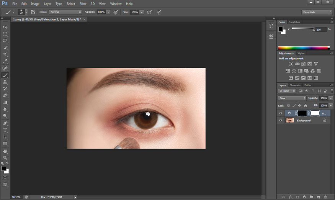This screenshot has height=200, width=335.
Task: Add a Color Balance adjustment
Action: click(294, 71)
